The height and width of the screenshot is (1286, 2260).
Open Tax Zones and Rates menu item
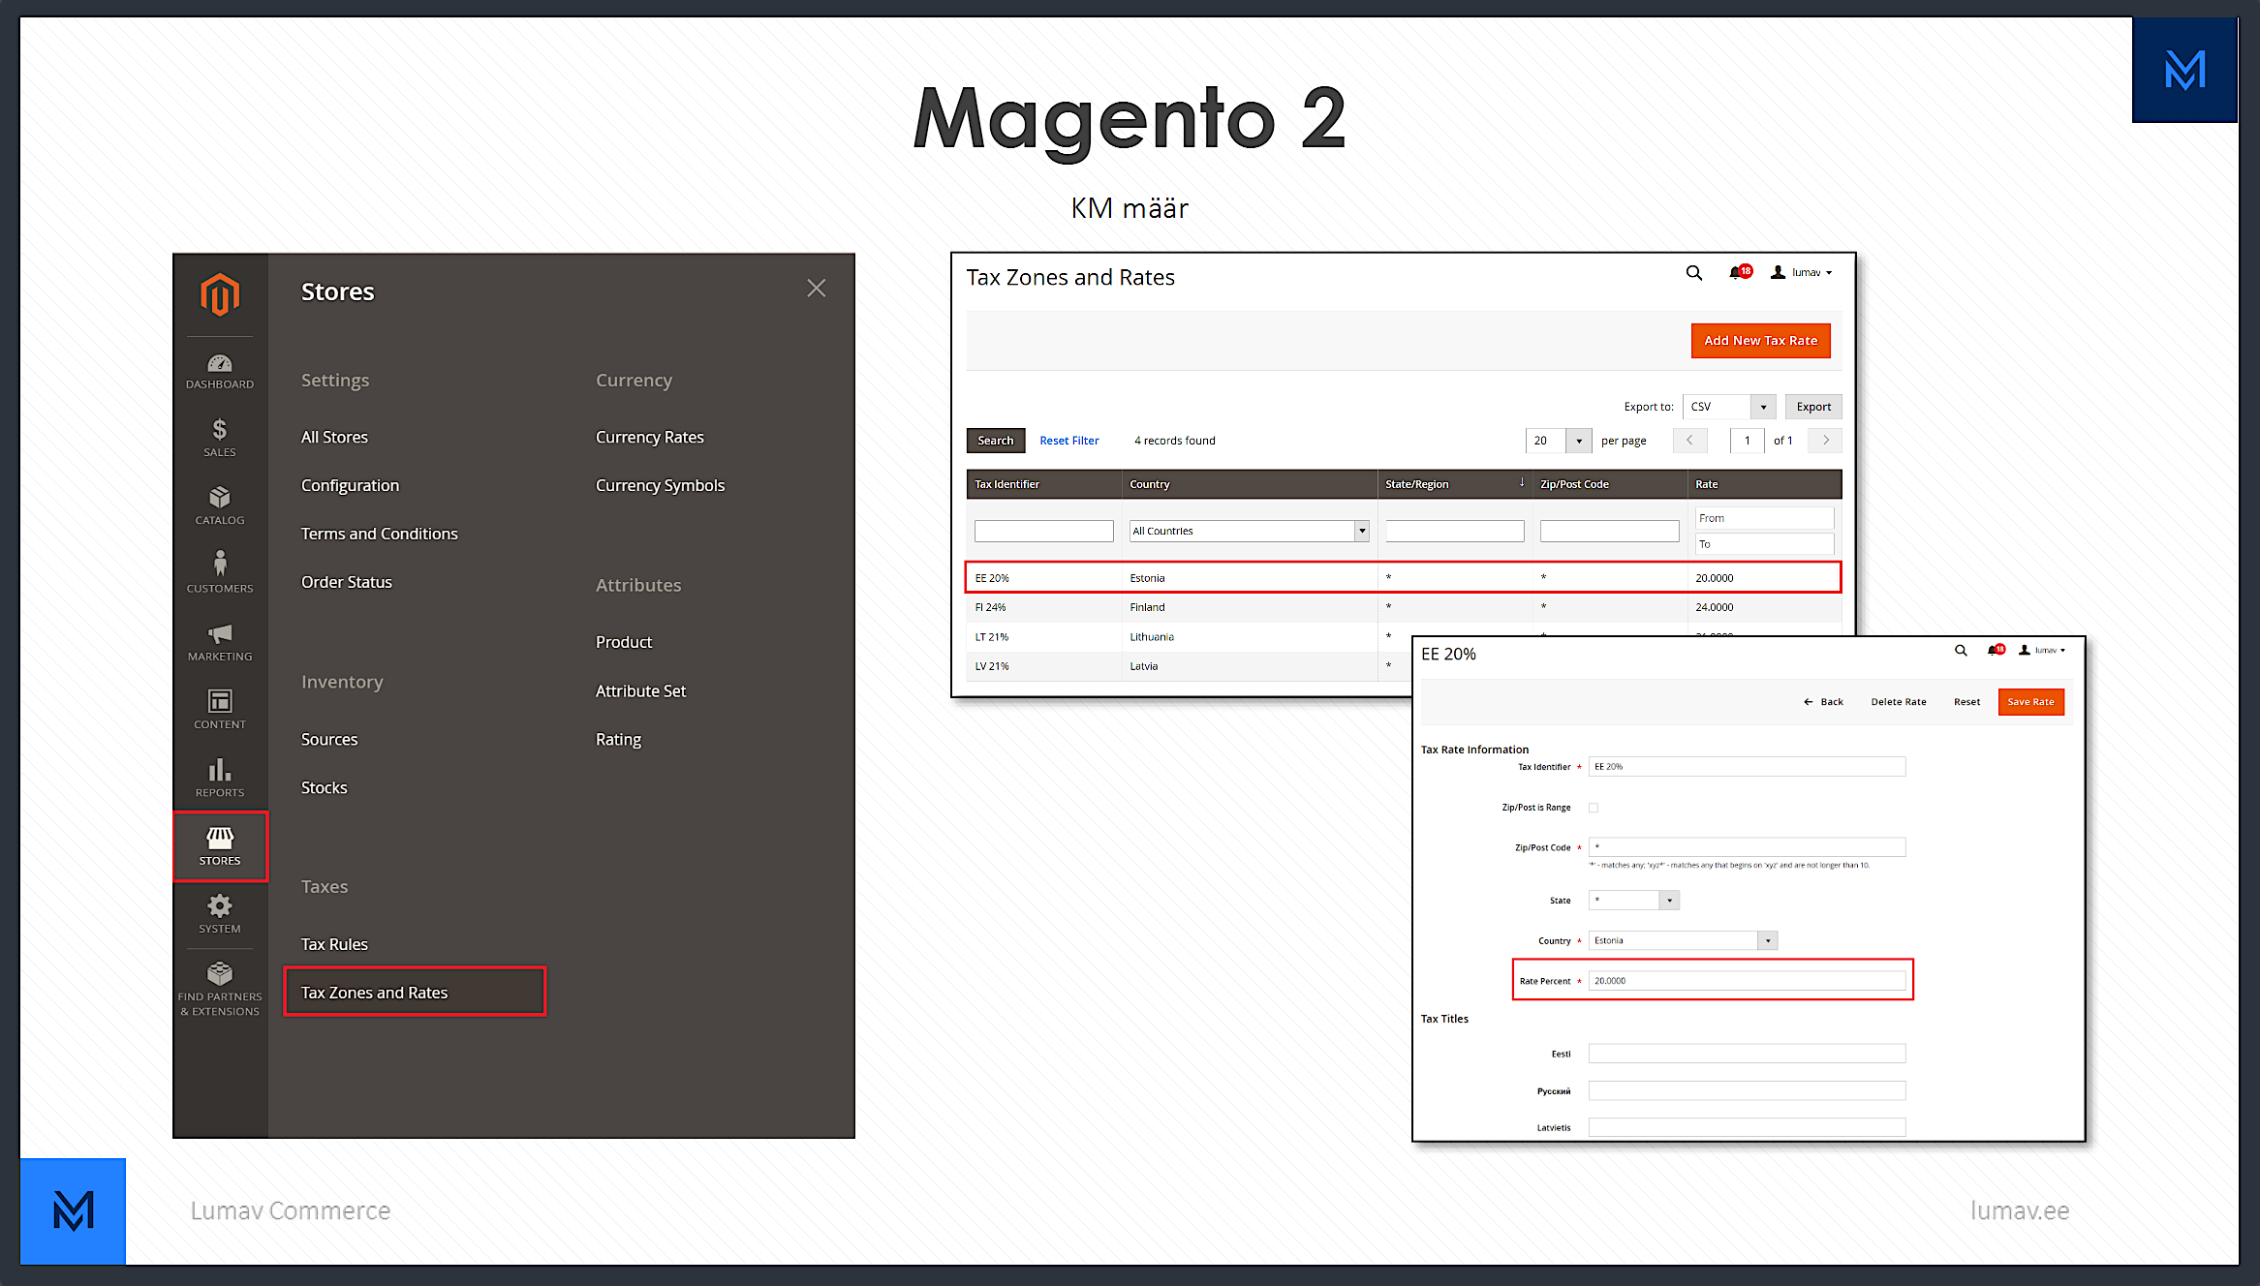pos(415,992)
